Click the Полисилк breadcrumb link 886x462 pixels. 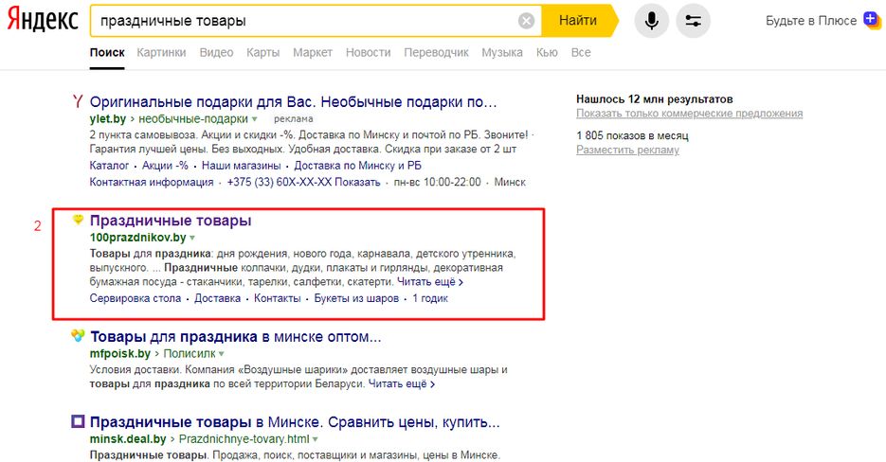[x=190, y=353]
